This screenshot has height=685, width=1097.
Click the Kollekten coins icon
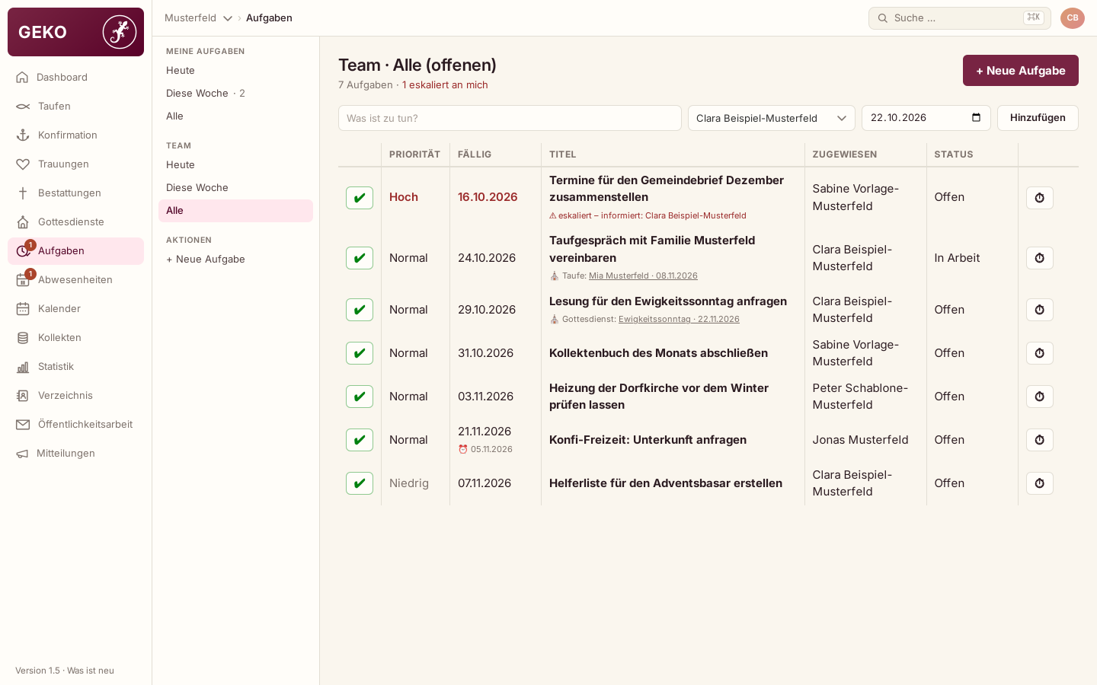23,337
